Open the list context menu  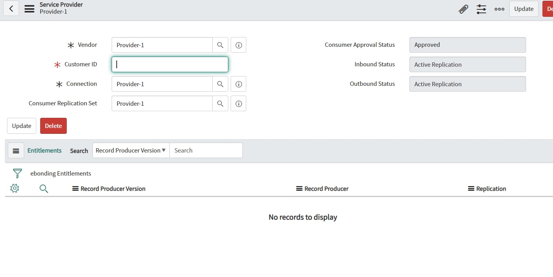16,150
